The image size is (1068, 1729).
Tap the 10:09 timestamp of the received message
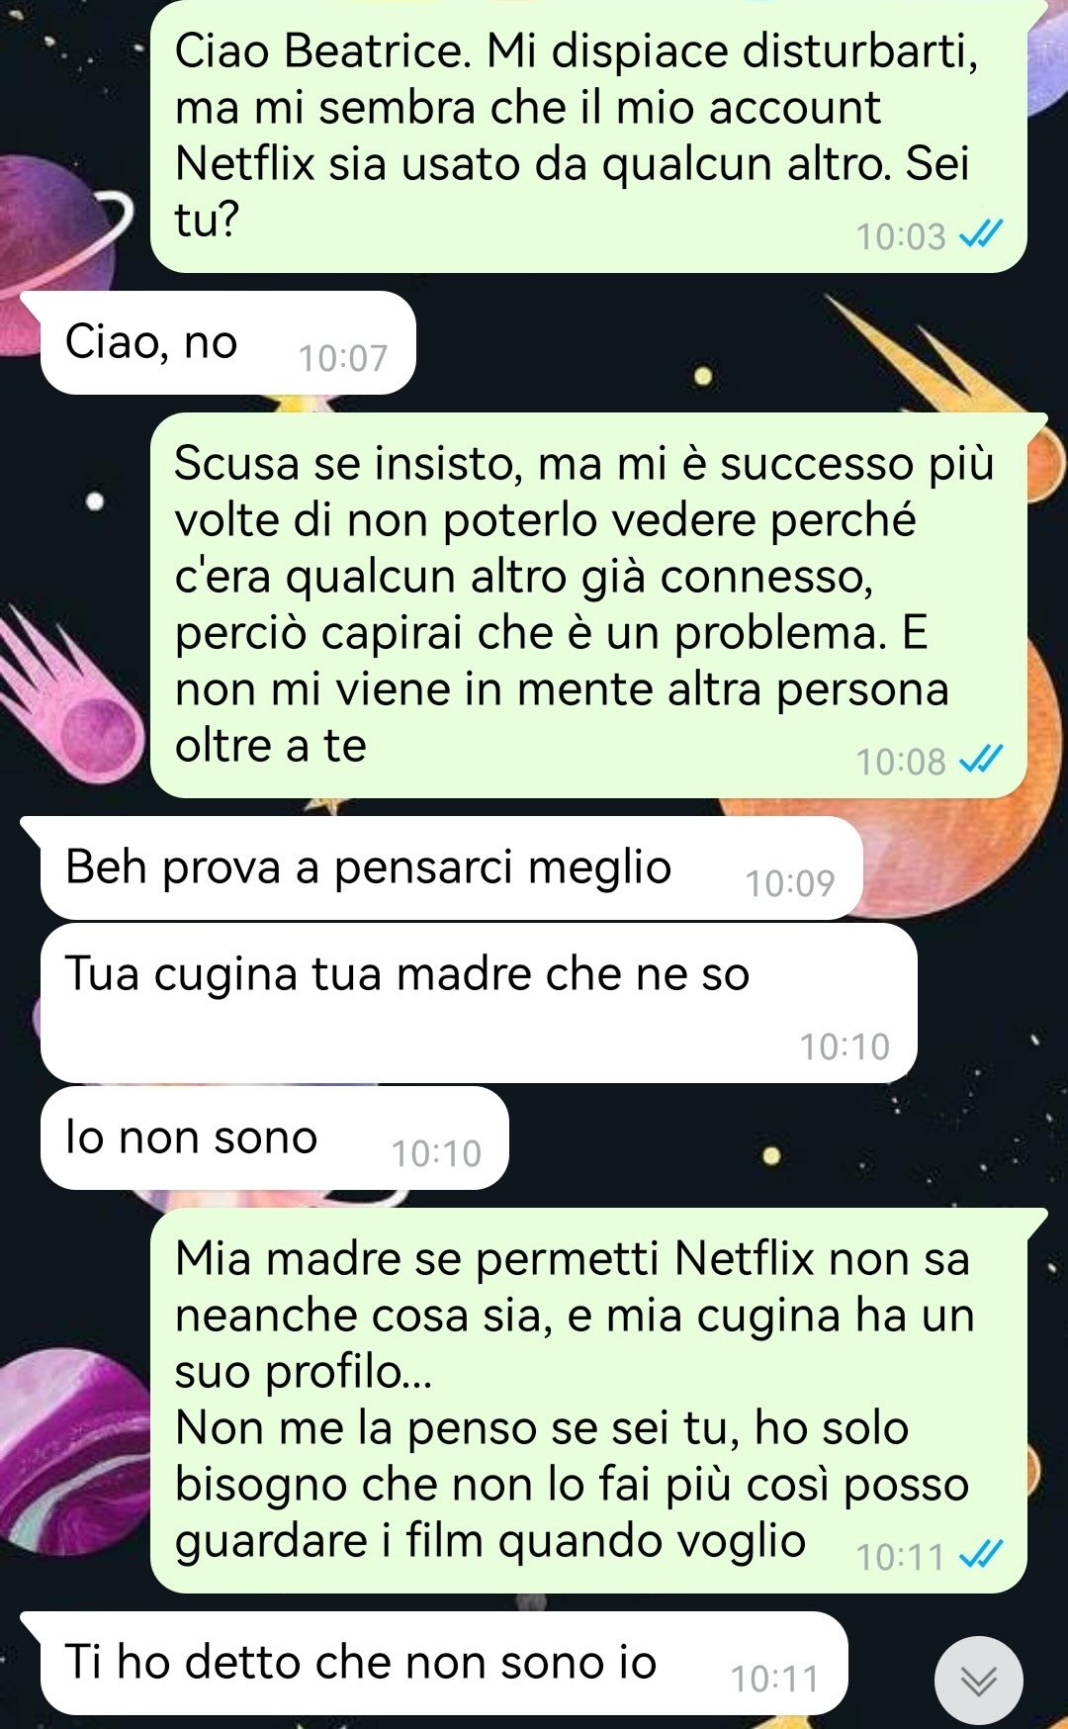[x=790, y=883]
